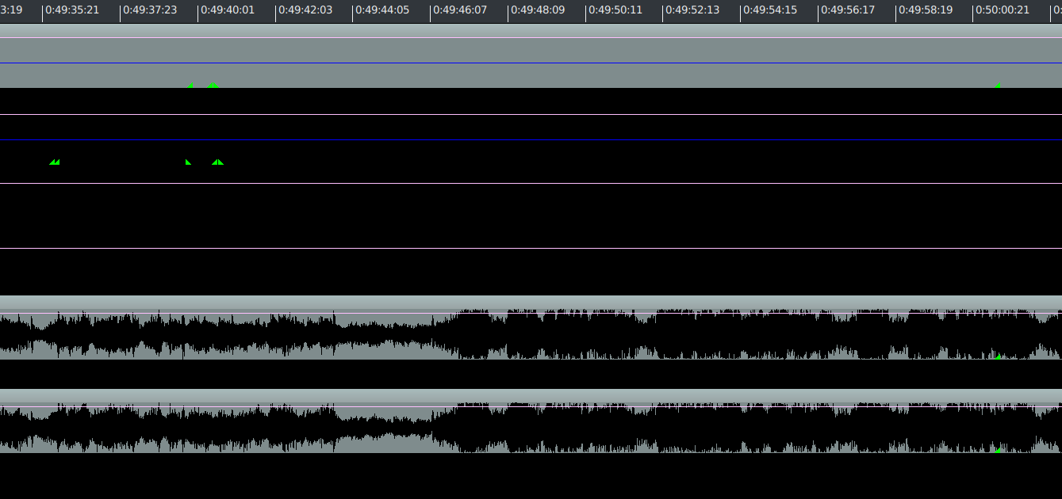This screenshot has height=499, width=1062.
Task: Click the 0:49:48:09 timecode label
Action: pos(538,10)
